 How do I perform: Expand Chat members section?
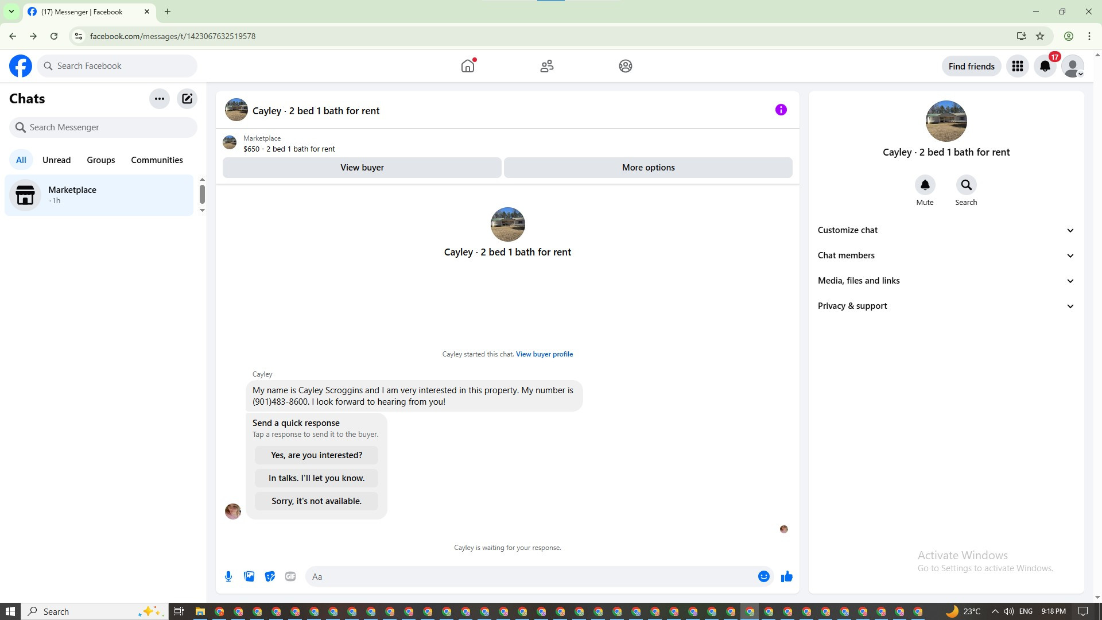coord(946,255)
